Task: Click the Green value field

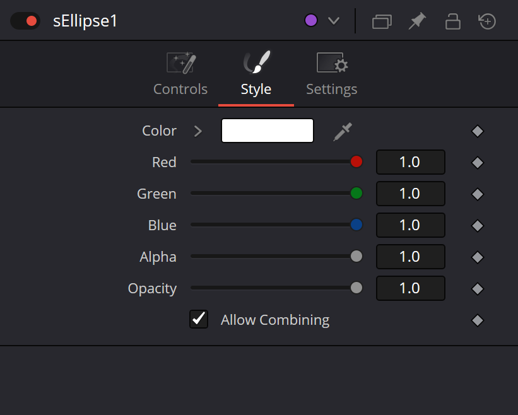Action: (x=411, y=194)
